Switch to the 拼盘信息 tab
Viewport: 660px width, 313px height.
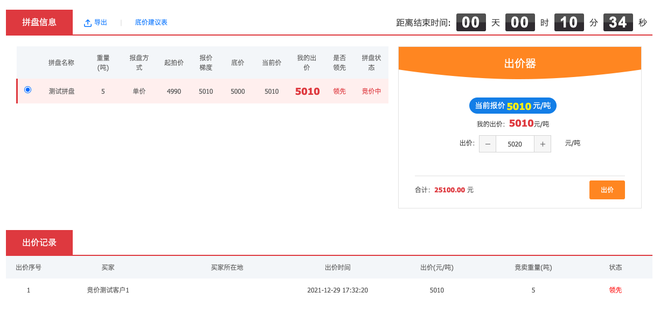pyautogui.click(x=39, y=22)
